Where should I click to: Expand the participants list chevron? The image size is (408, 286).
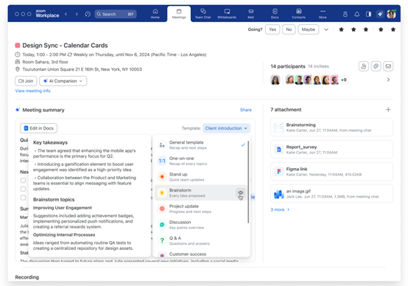pos(388,80)
